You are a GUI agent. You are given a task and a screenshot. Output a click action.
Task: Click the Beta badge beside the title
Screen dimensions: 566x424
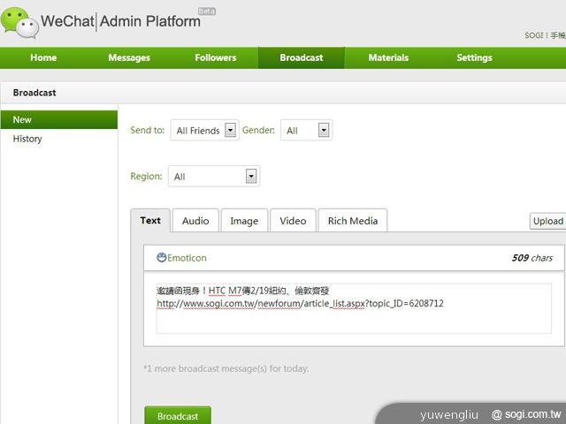pyautogui.click(x=207, y=11)
